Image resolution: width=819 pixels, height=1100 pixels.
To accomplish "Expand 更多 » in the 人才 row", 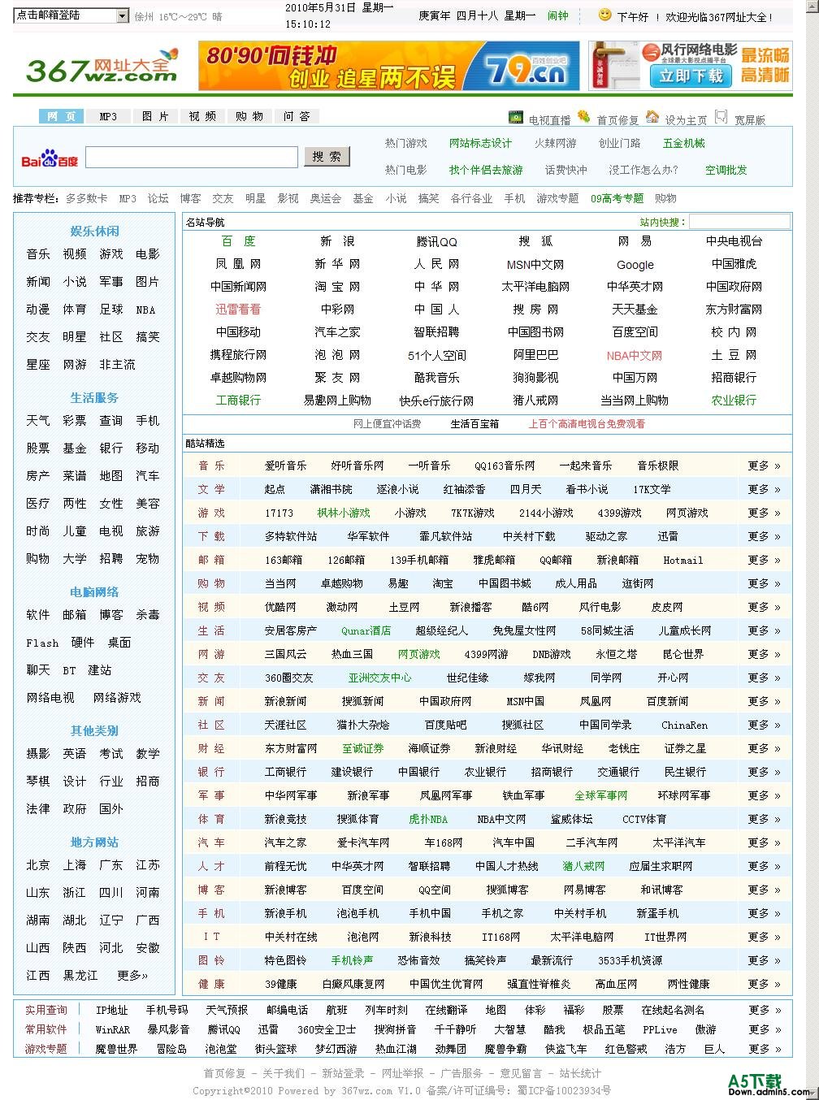I will pyautogui.click(x=765, y=867).
